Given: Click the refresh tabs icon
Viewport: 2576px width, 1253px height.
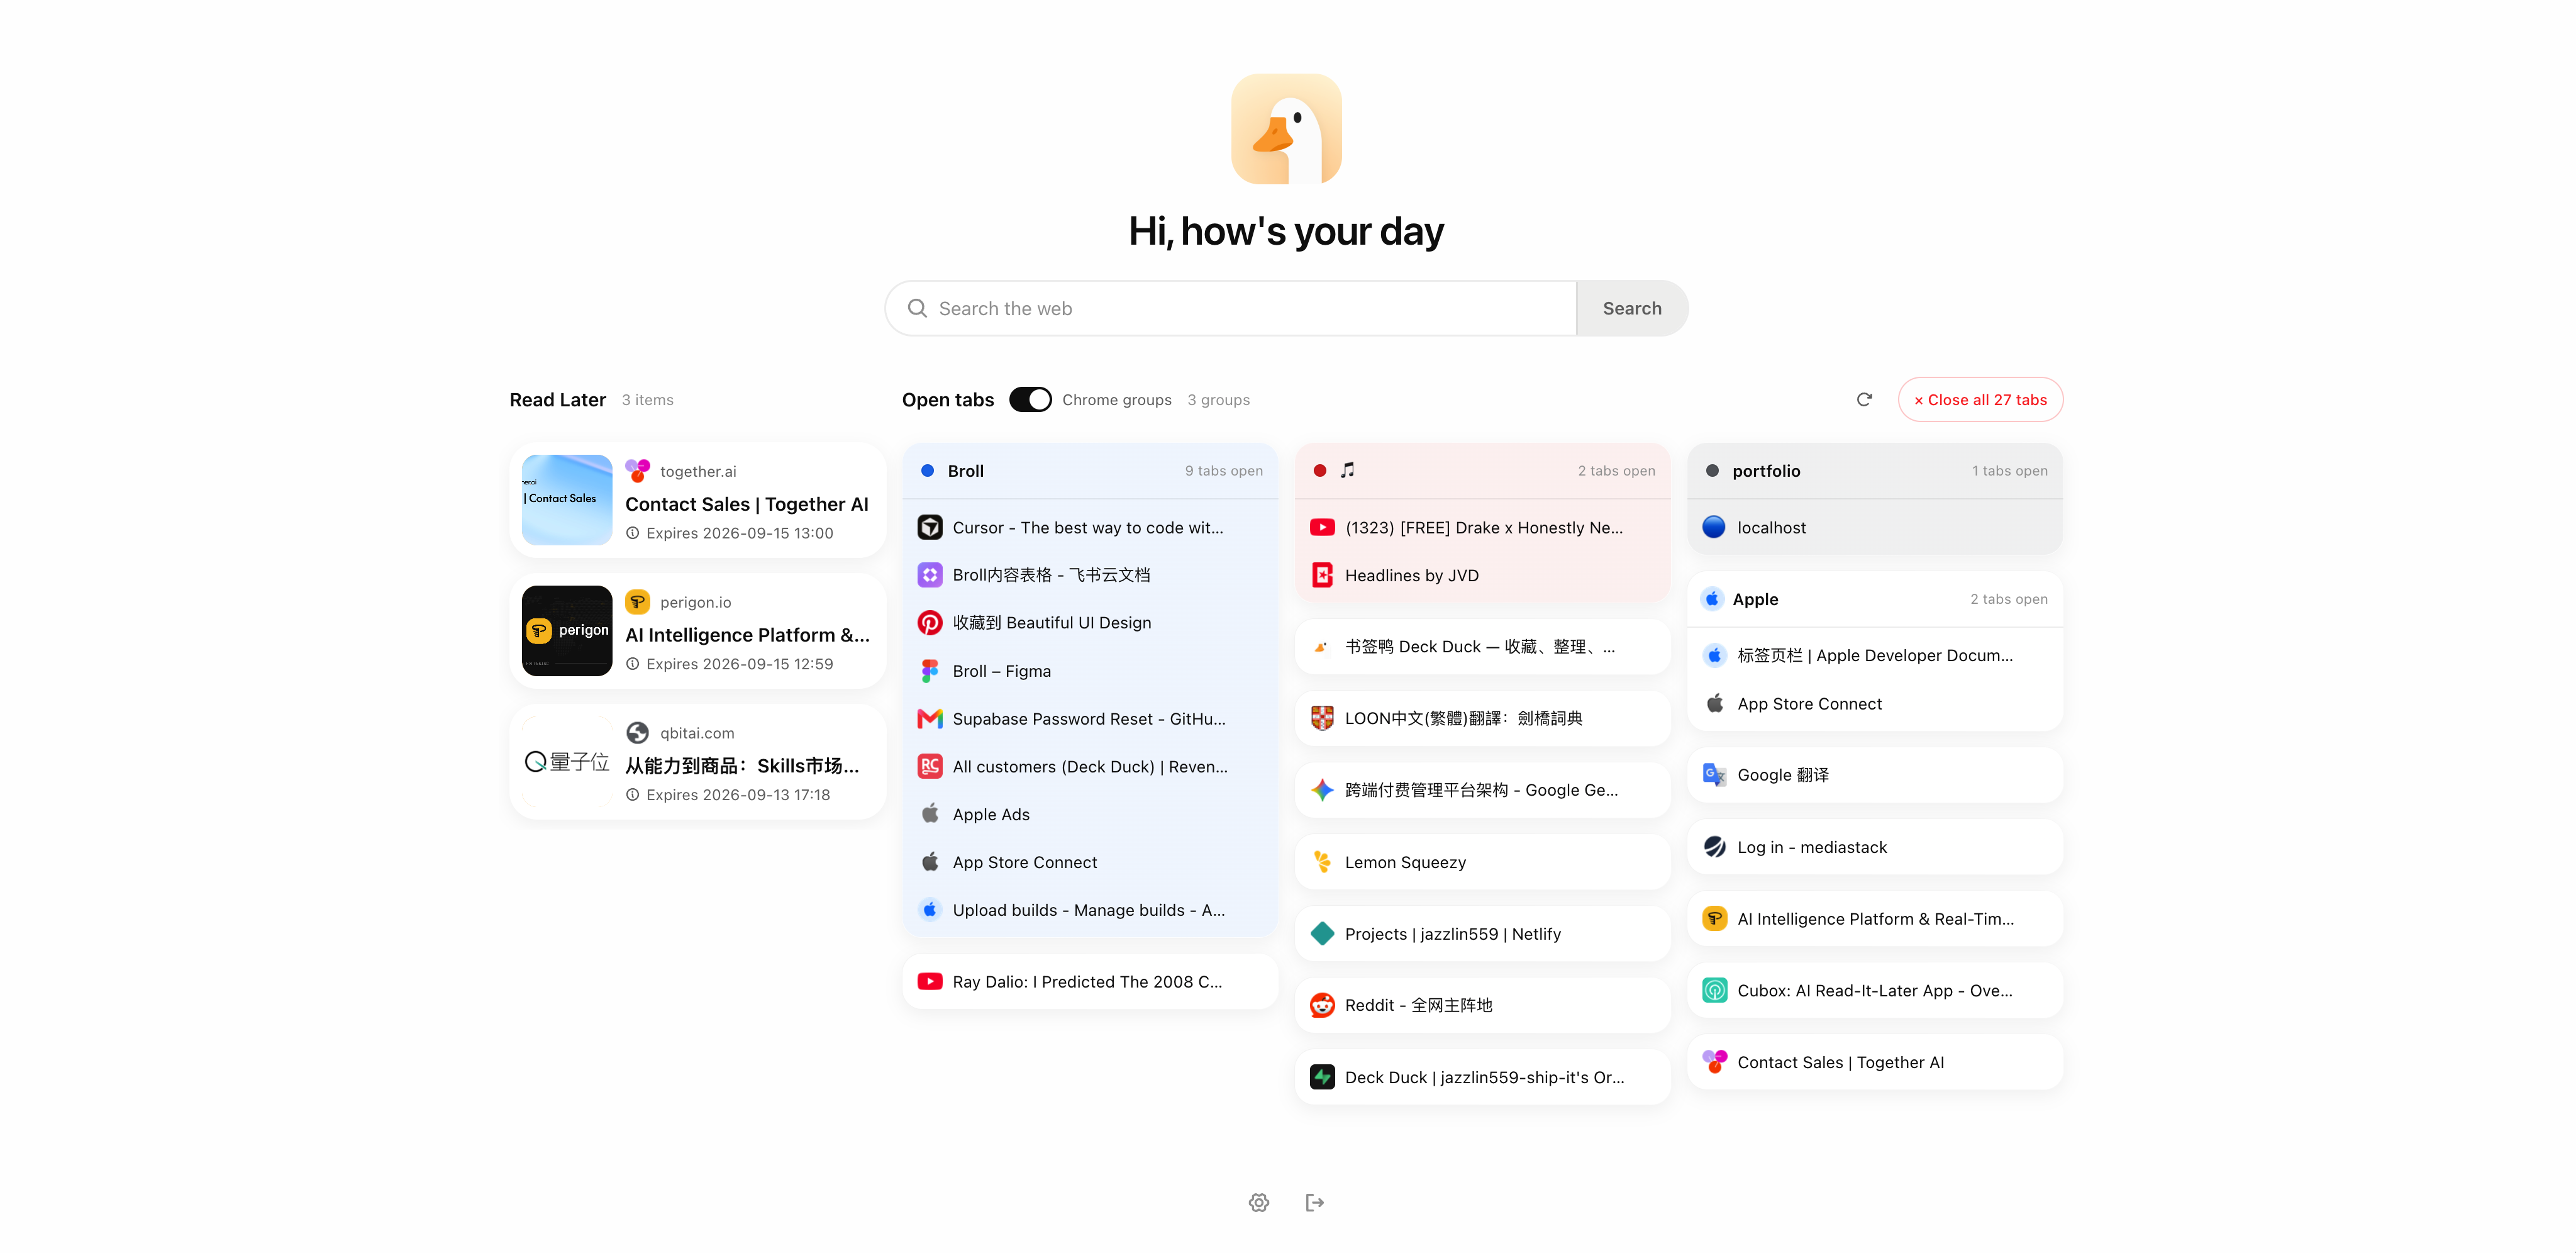Looking at the screenshot, I should click(x=1864, y=399).
